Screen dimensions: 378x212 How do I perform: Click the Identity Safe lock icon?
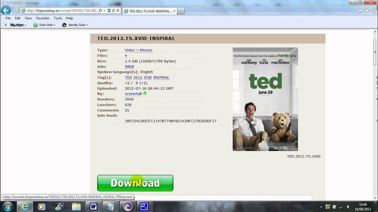click(64, 25)
